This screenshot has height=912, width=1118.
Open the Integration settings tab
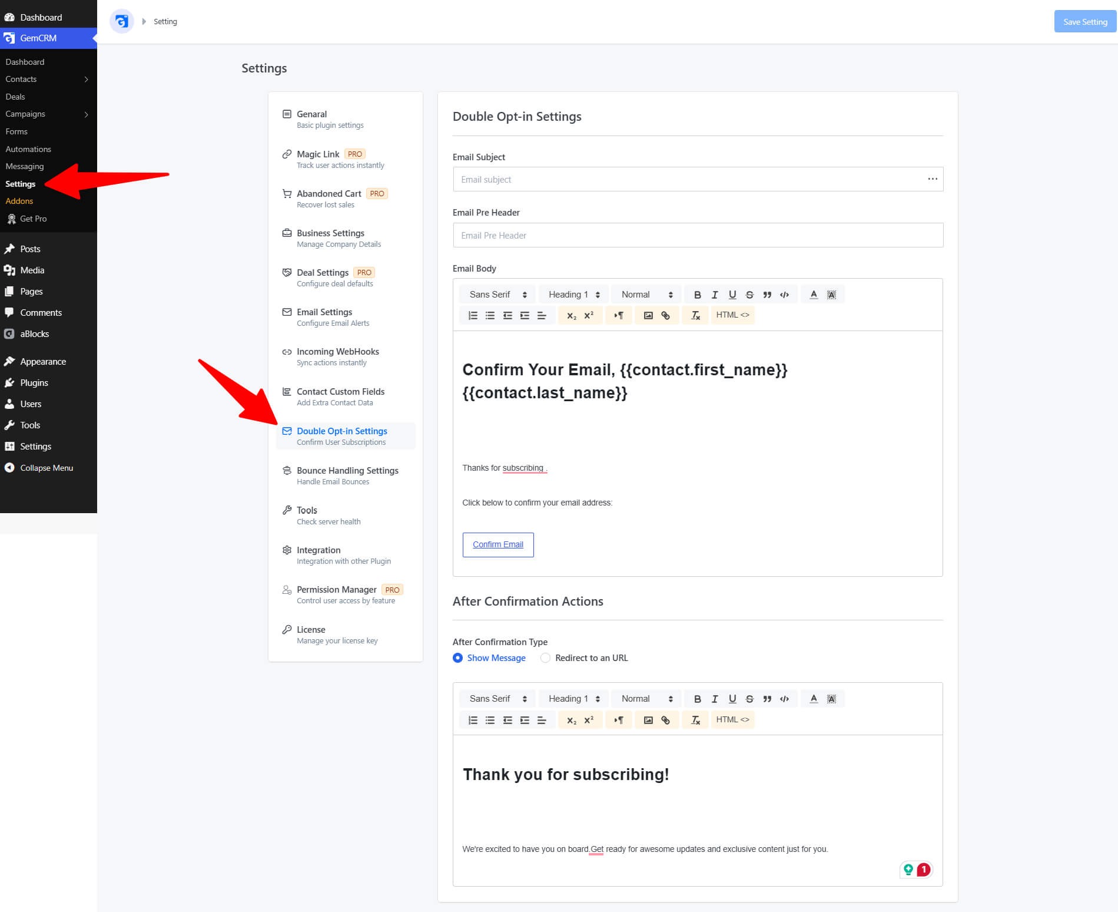tap(346, 555)
